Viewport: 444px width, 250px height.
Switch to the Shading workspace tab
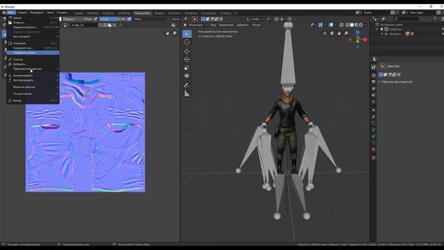pos(159,13)
